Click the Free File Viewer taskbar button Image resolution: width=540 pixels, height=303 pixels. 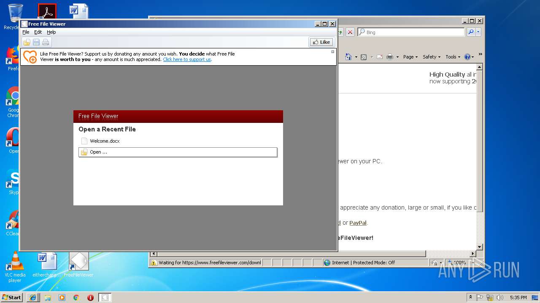tap(105, 298)
